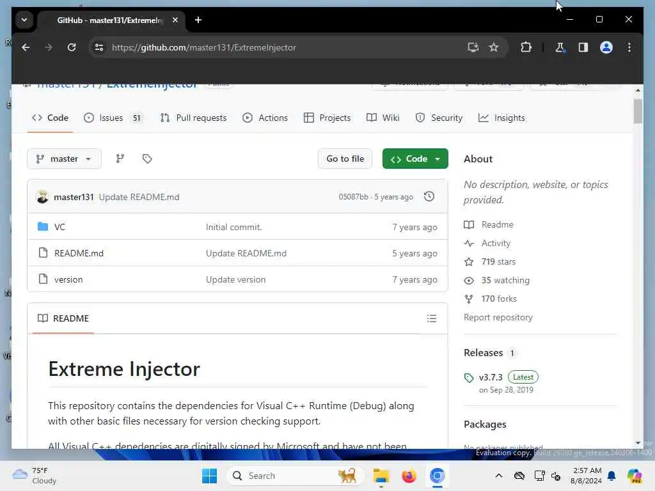Open the Insights tab
This screenshot has height=491, width=655.
tap(501, 118)
